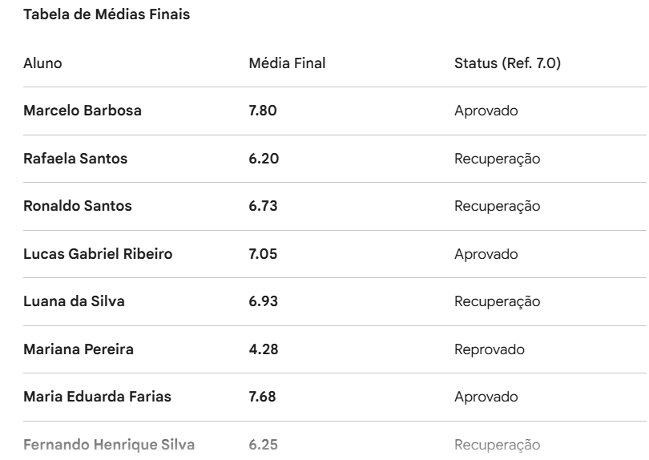Select the Lucas Gabriel Ribeiro cell
The image size is (649, 460).
pyautogui.click(x=98, y=254)
